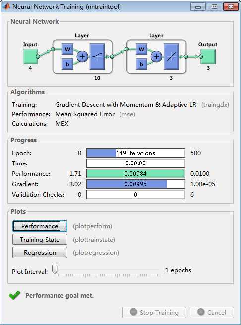
Task: Click the initial performance value 1.71
Action: click(75, 174)
